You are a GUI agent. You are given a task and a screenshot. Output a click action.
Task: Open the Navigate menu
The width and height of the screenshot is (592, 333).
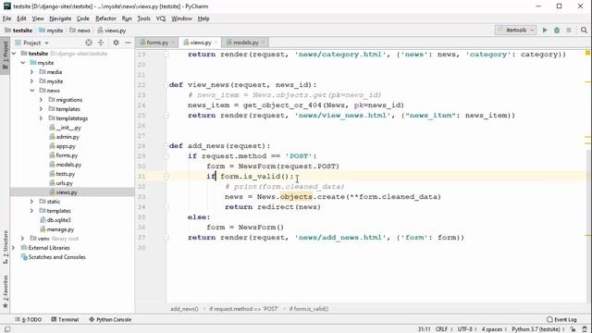coord(60,18)
